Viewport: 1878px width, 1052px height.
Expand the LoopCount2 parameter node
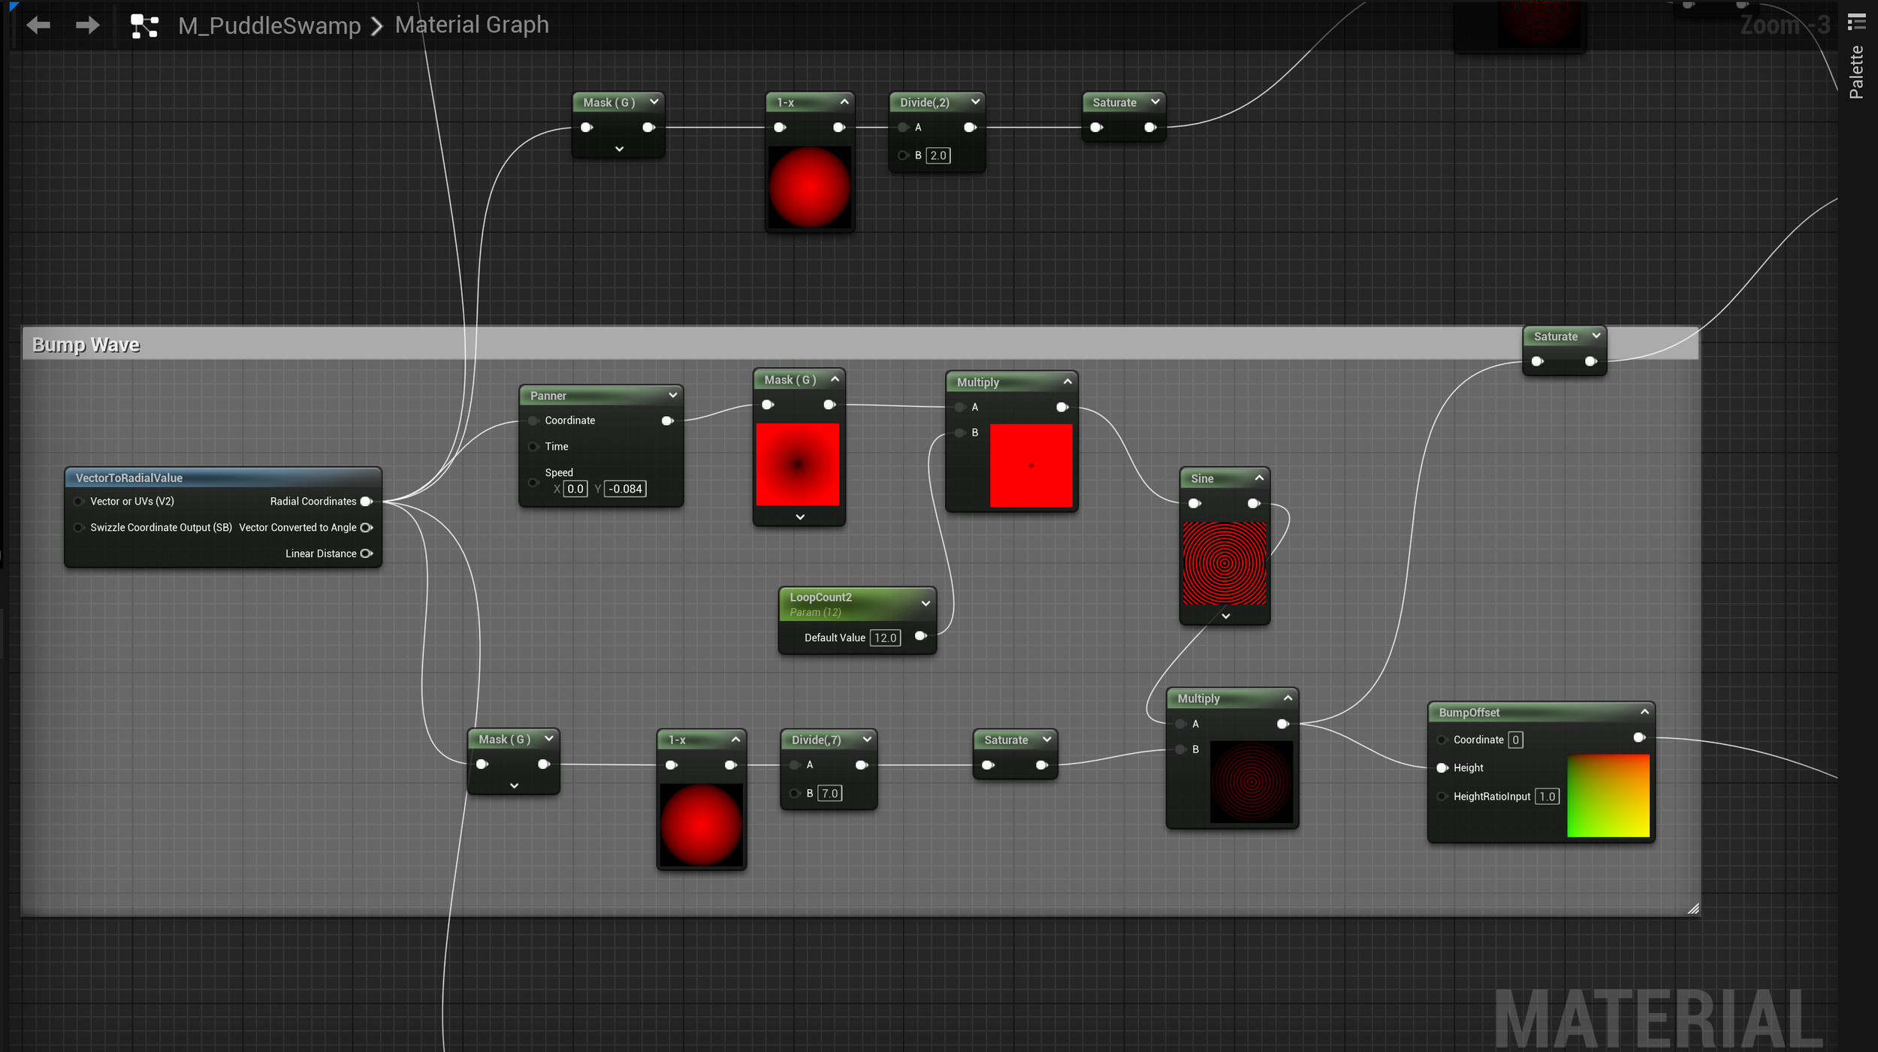(x=925, y=603)
